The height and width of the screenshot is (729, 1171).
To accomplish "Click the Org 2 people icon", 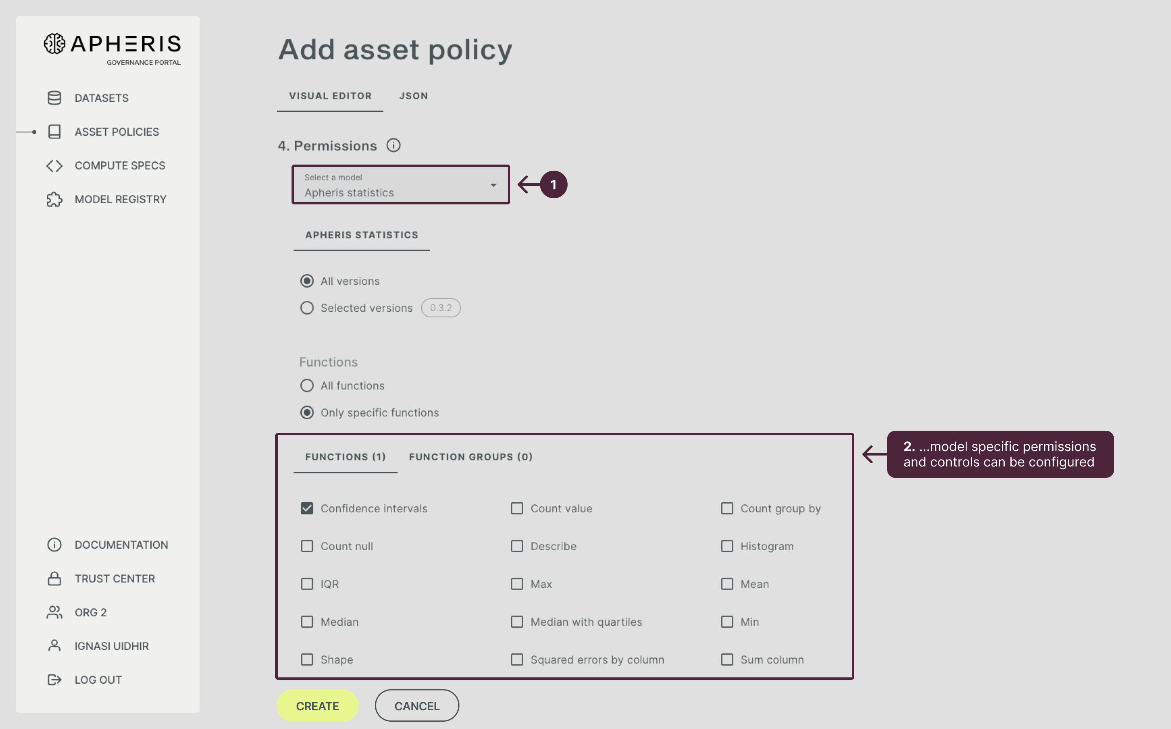I will [54, 612].
